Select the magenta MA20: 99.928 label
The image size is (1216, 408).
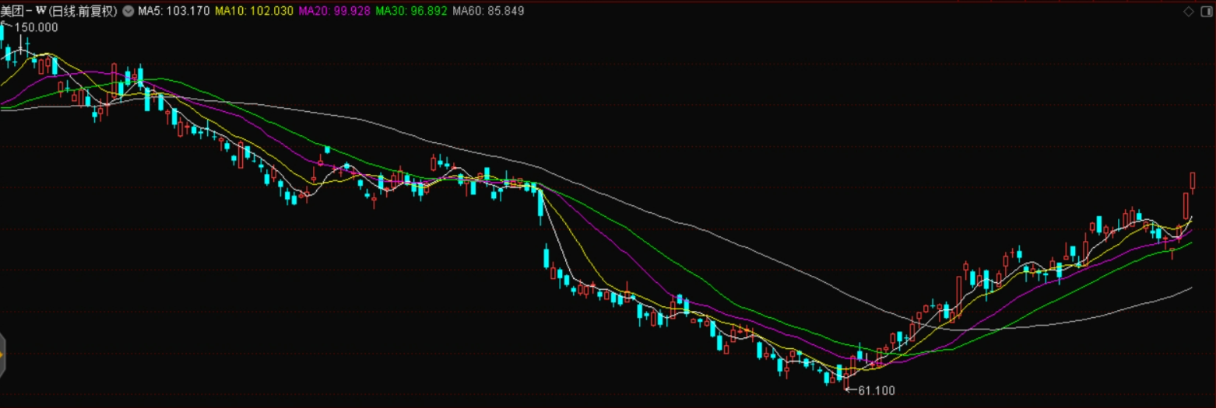coord(334,11)
